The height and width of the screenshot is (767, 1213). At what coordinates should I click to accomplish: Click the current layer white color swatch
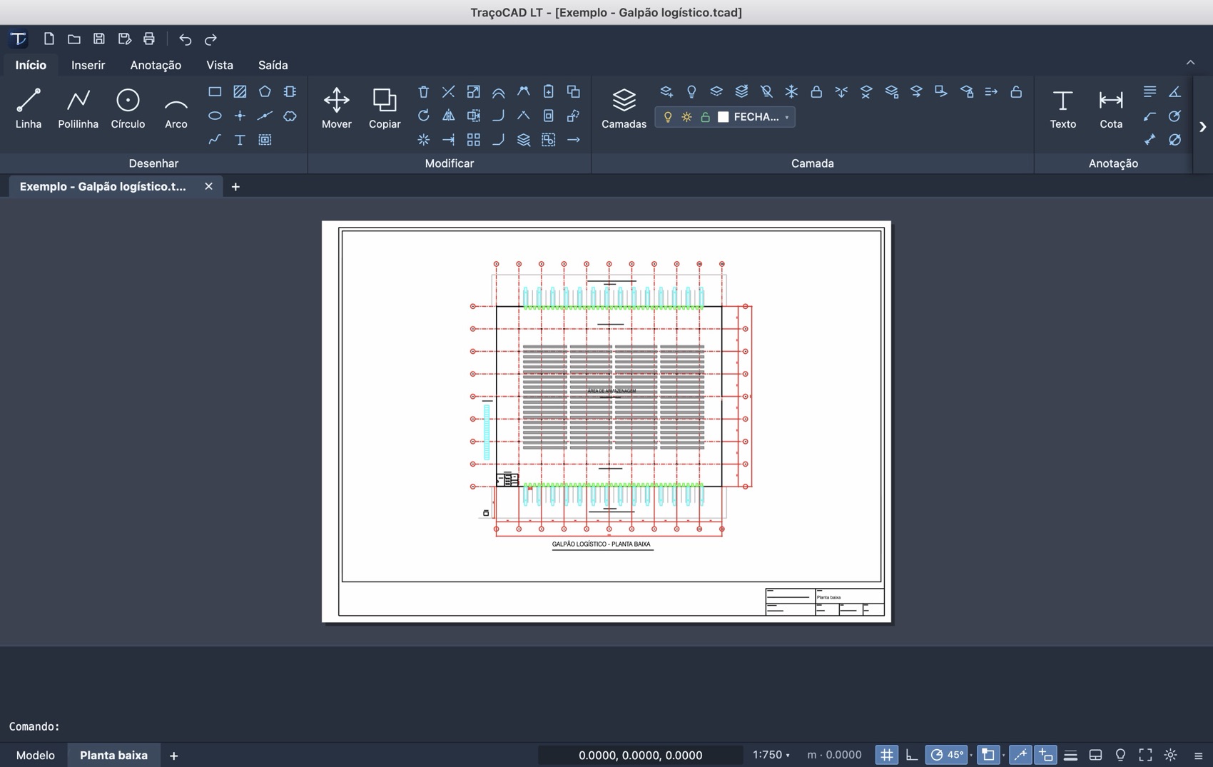click(723, 117)
